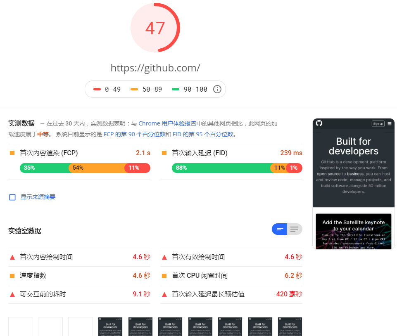The image size is (397, 336).
Task: Click the red 0-49 legend marker
Action: tap(97, 89)
